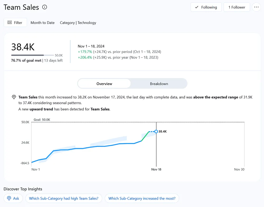Click the Nov 1 – 18, 2024 date range
The width and height of the screenshot is (264, 207).
91,46
